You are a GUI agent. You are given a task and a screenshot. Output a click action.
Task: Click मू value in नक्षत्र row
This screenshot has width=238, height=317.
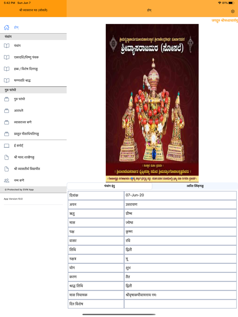click(x=127, y=259)
